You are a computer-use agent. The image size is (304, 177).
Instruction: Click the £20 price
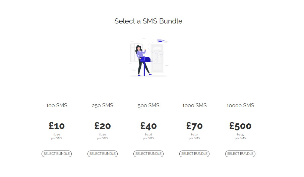click(103, 126)
